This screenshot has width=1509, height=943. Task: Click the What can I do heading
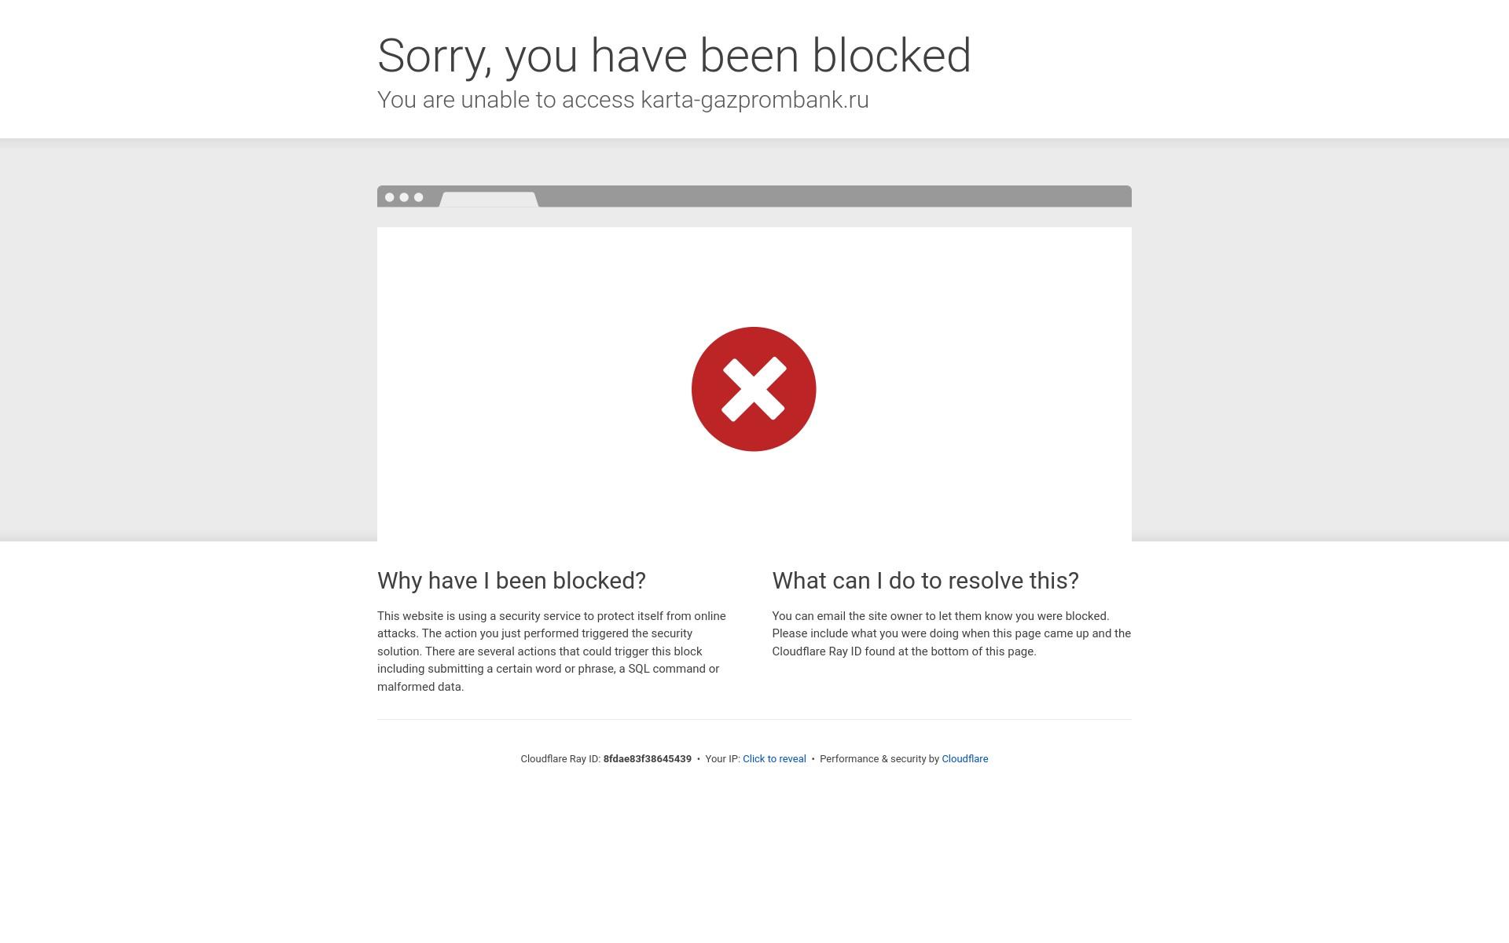click(x=926, y=581)
